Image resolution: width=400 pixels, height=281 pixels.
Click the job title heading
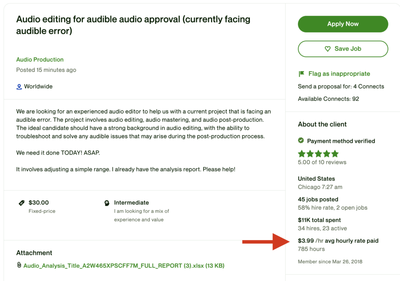133,25
